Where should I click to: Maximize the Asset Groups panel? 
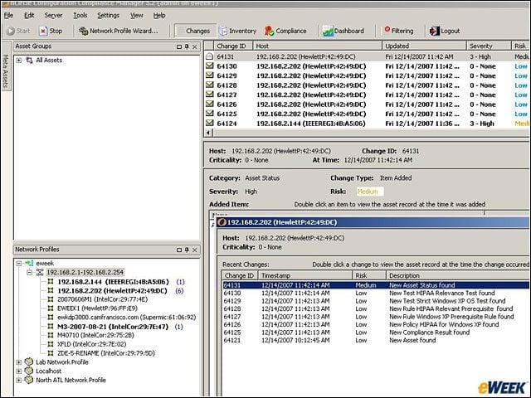tap(179, 46)
